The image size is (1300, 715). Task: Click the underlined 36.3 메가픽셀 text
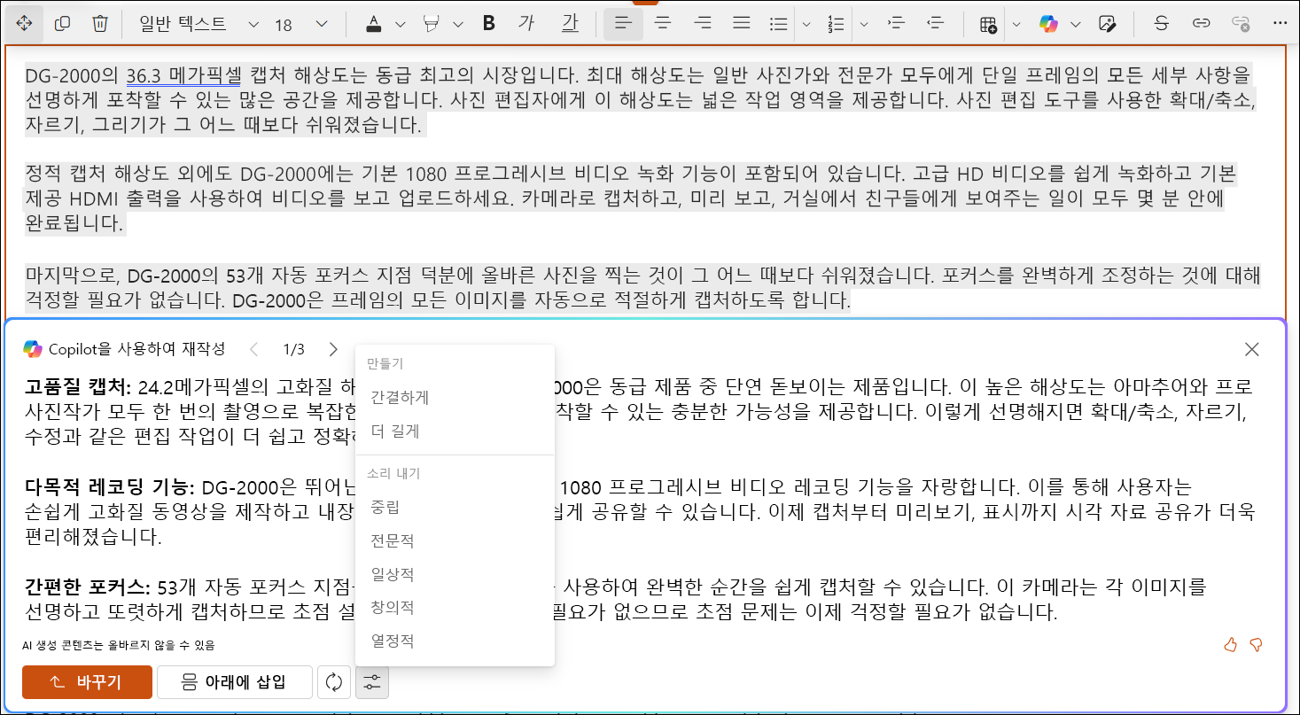click(183, 74)
